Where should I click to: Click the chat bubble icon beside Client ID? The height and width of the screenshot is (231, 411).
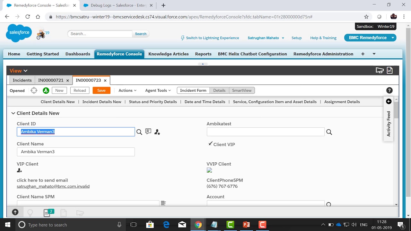[x=148, y=132]
